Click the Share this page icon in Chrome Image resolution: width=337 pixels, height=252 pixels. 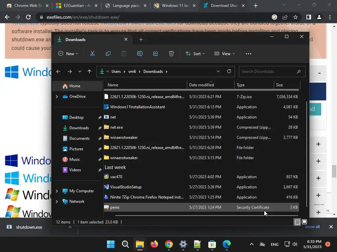point(285,17)
